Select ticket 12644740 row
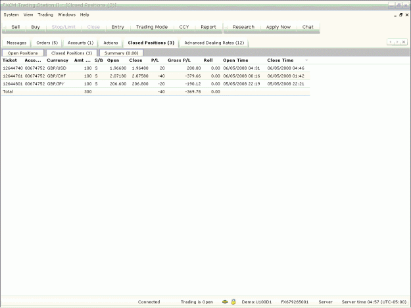The height and width of the screenshot is (308, 411). point(156,68)
